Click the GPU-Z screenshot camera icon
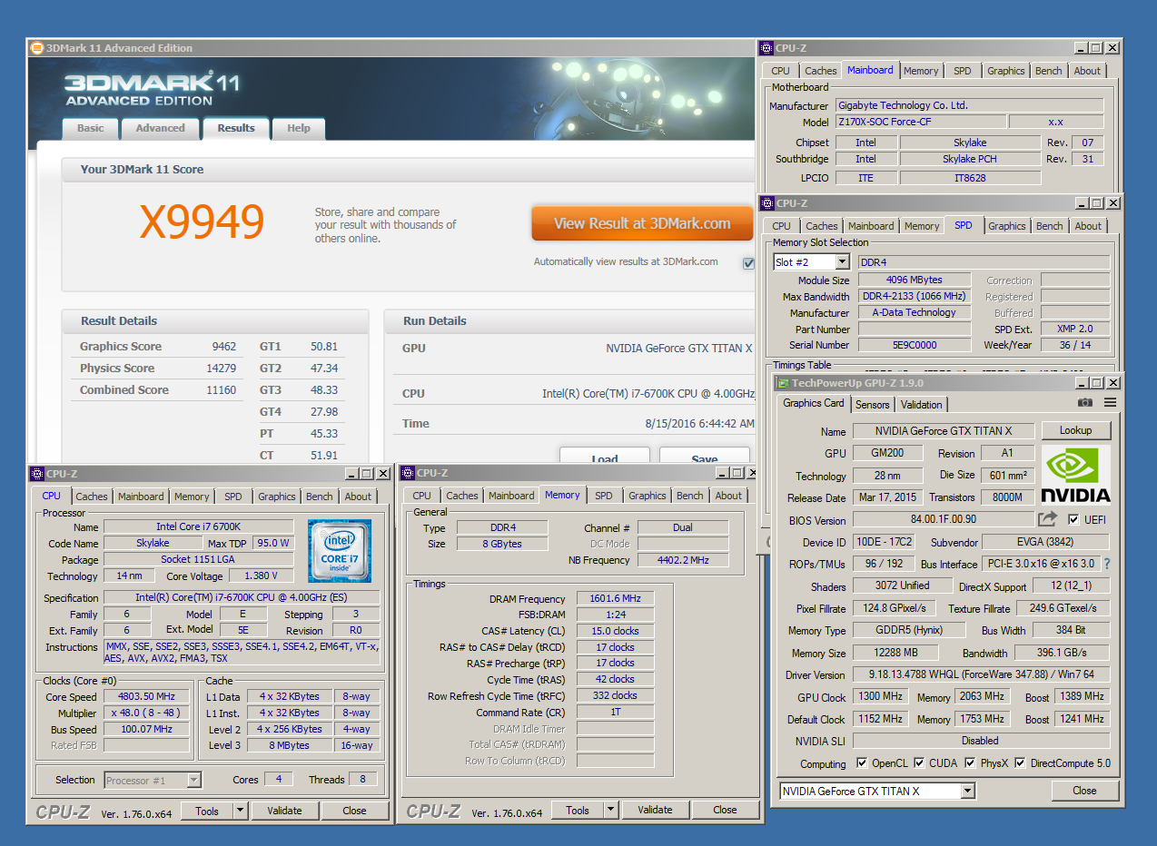 [1085, 403]
